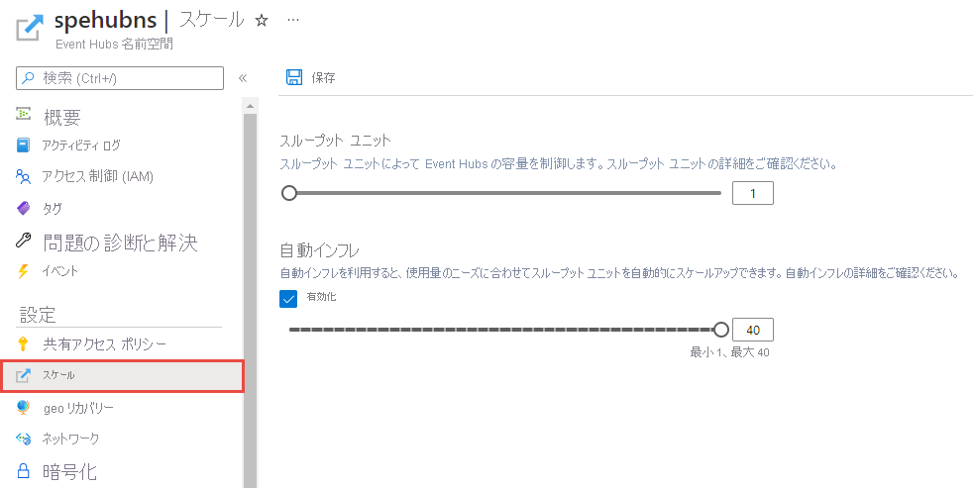Click the ネットワーク icon

coord(24,439)
